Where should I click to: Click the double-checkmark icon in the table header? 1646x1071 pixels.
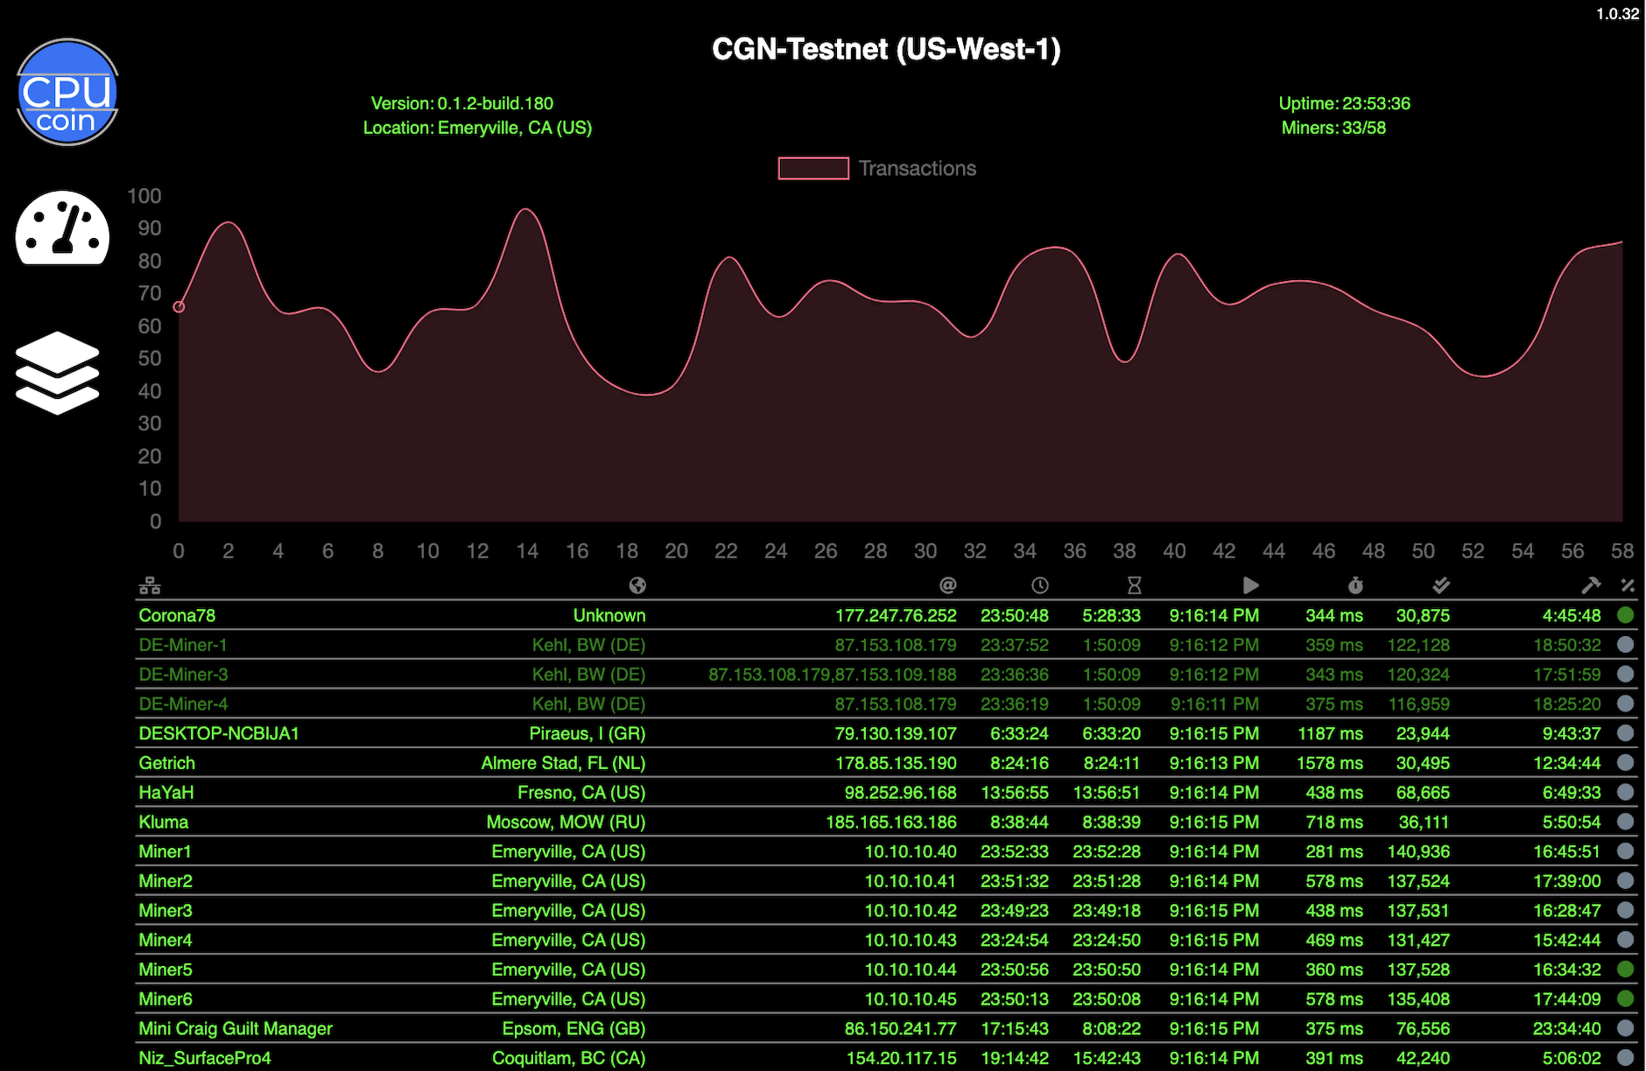(x=1441, y=584)
